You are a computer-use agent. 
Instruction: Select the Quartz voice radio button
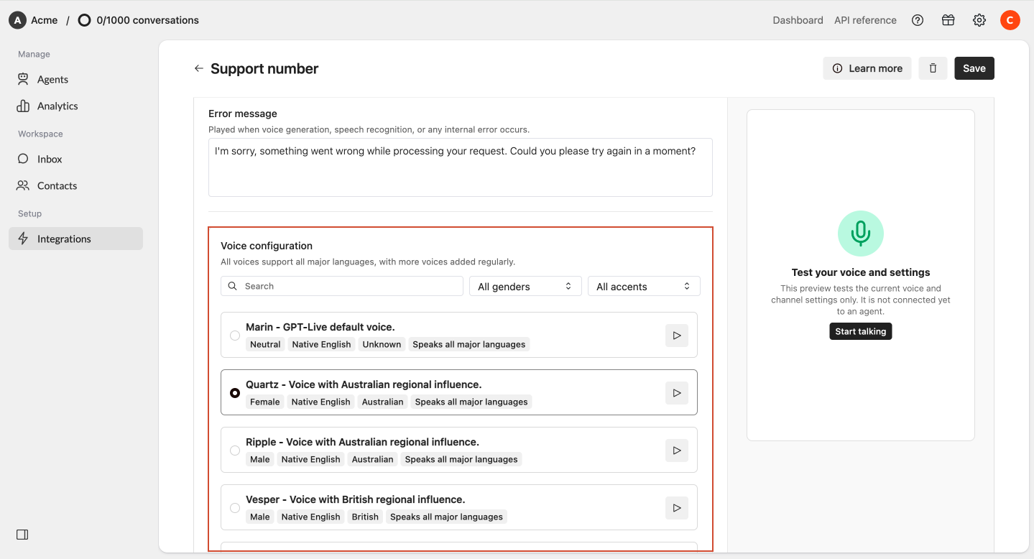point(235,393)
